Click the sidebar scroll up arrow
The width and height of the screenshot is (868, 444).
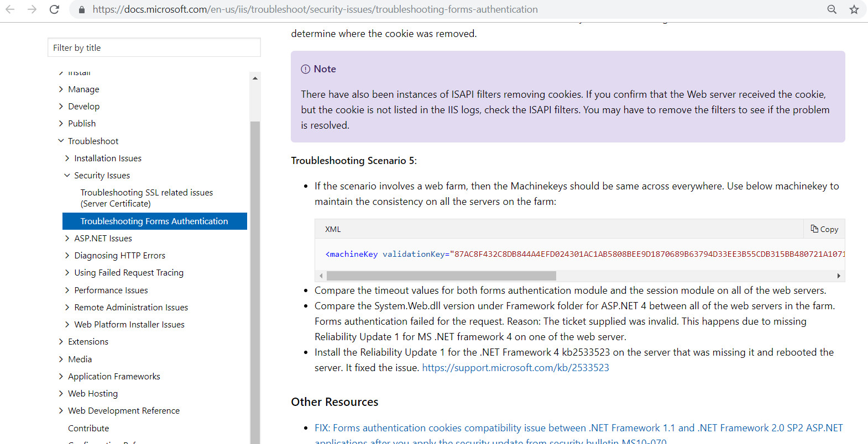(255, 78)
